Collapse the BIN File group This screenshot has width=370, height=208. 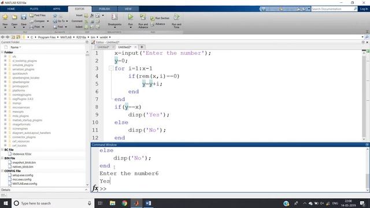(x=2, y=158)
